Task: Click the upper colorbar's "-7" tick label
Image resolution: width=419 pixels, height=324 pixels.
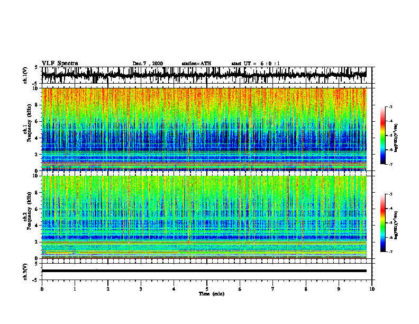Action: [x=390, y=164]
